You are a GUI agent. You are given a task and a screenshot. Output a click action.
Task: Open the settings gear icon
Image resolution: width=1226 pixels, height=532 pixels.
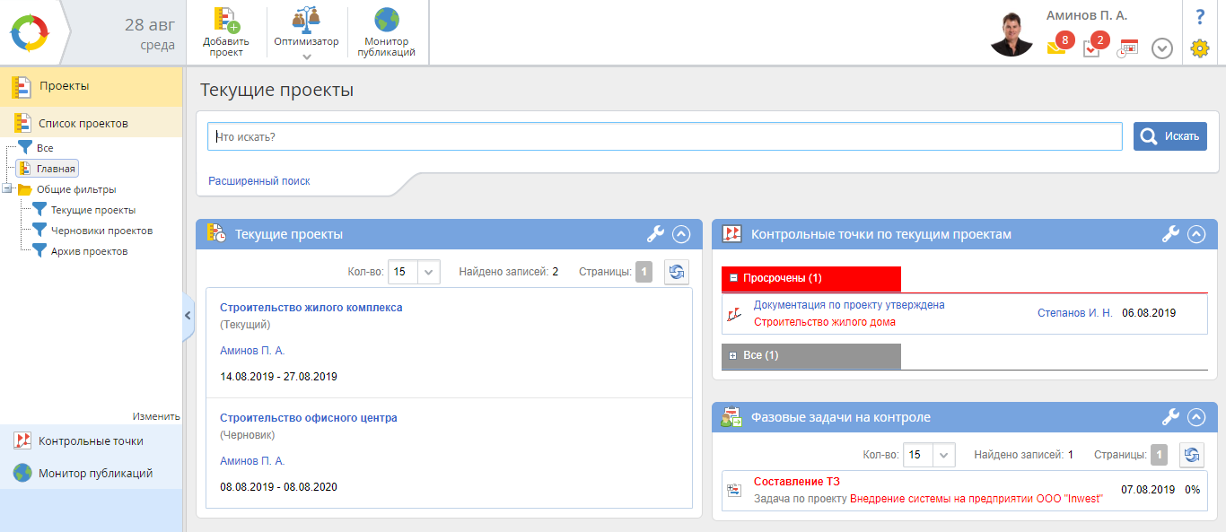1200,48
